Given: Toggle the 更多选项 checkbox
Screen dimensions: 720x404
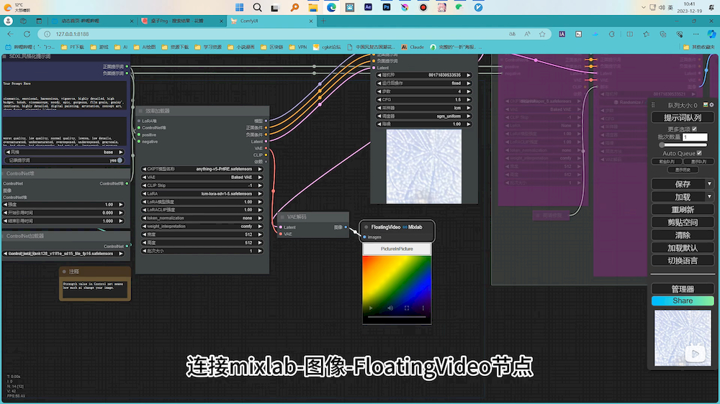Looking at the screenshot, I should (x=694, y=129).
